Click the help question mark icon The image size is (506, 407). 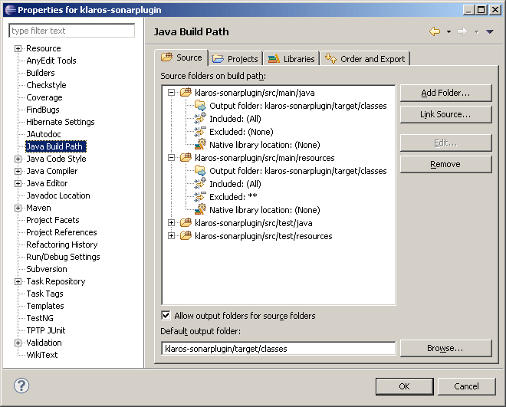[21, 386]
